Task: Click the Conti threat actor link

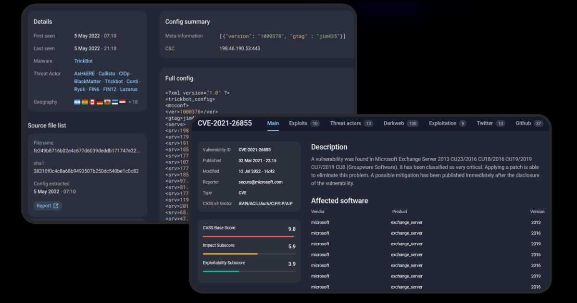Action: pyautogui.click(x=132, y=82)
